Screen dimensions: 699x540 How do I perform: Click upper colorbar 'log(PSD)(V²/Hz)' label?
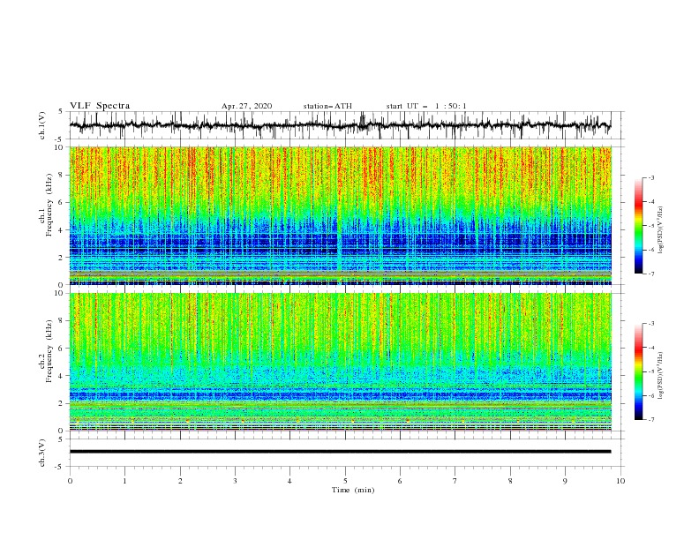tap(661, 230)
